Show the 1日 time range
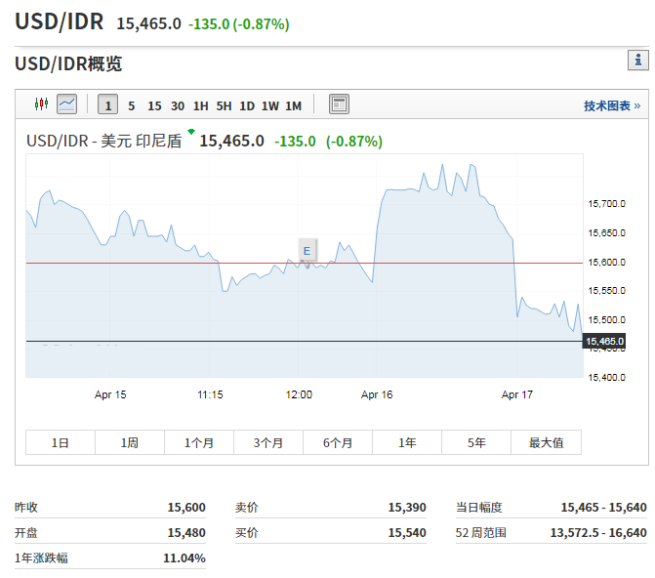Screen dimensions: 655x578 pyautogui.click(x=61, y=442)
